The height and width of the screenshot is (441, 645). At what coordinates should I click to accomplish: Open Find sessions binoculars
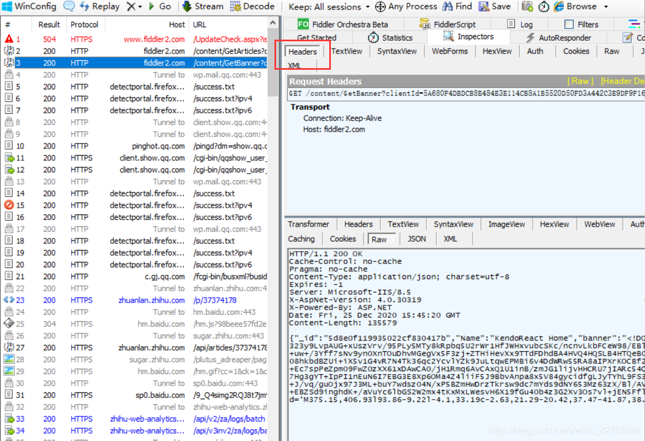(x=457, y=6)
